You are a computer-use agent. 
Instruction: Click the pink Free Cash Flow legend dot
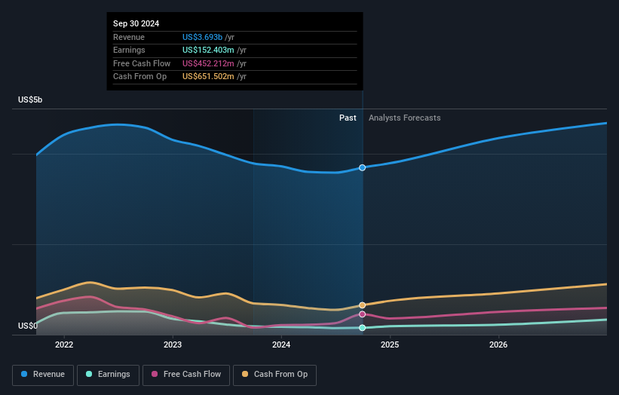[x=155, y=374]
